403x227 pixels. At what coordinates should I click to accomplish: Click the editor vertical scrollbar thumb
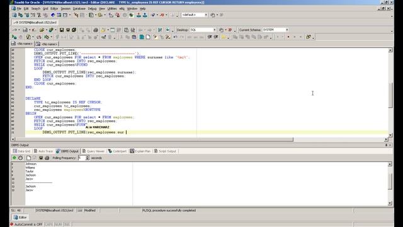(390, 95)
